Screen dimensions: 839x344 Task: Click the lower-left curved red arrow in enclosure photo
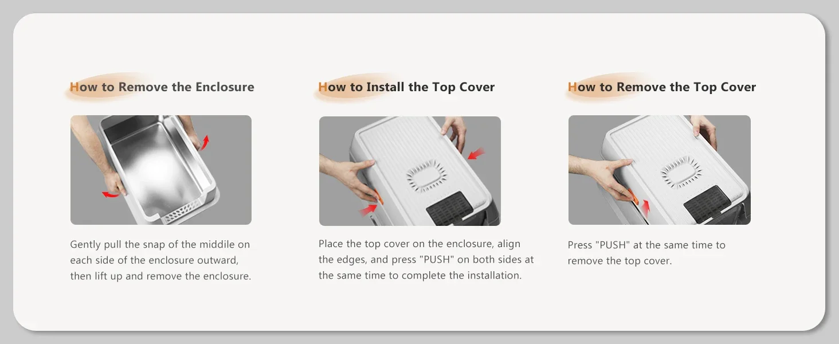[x=111, y=194]
